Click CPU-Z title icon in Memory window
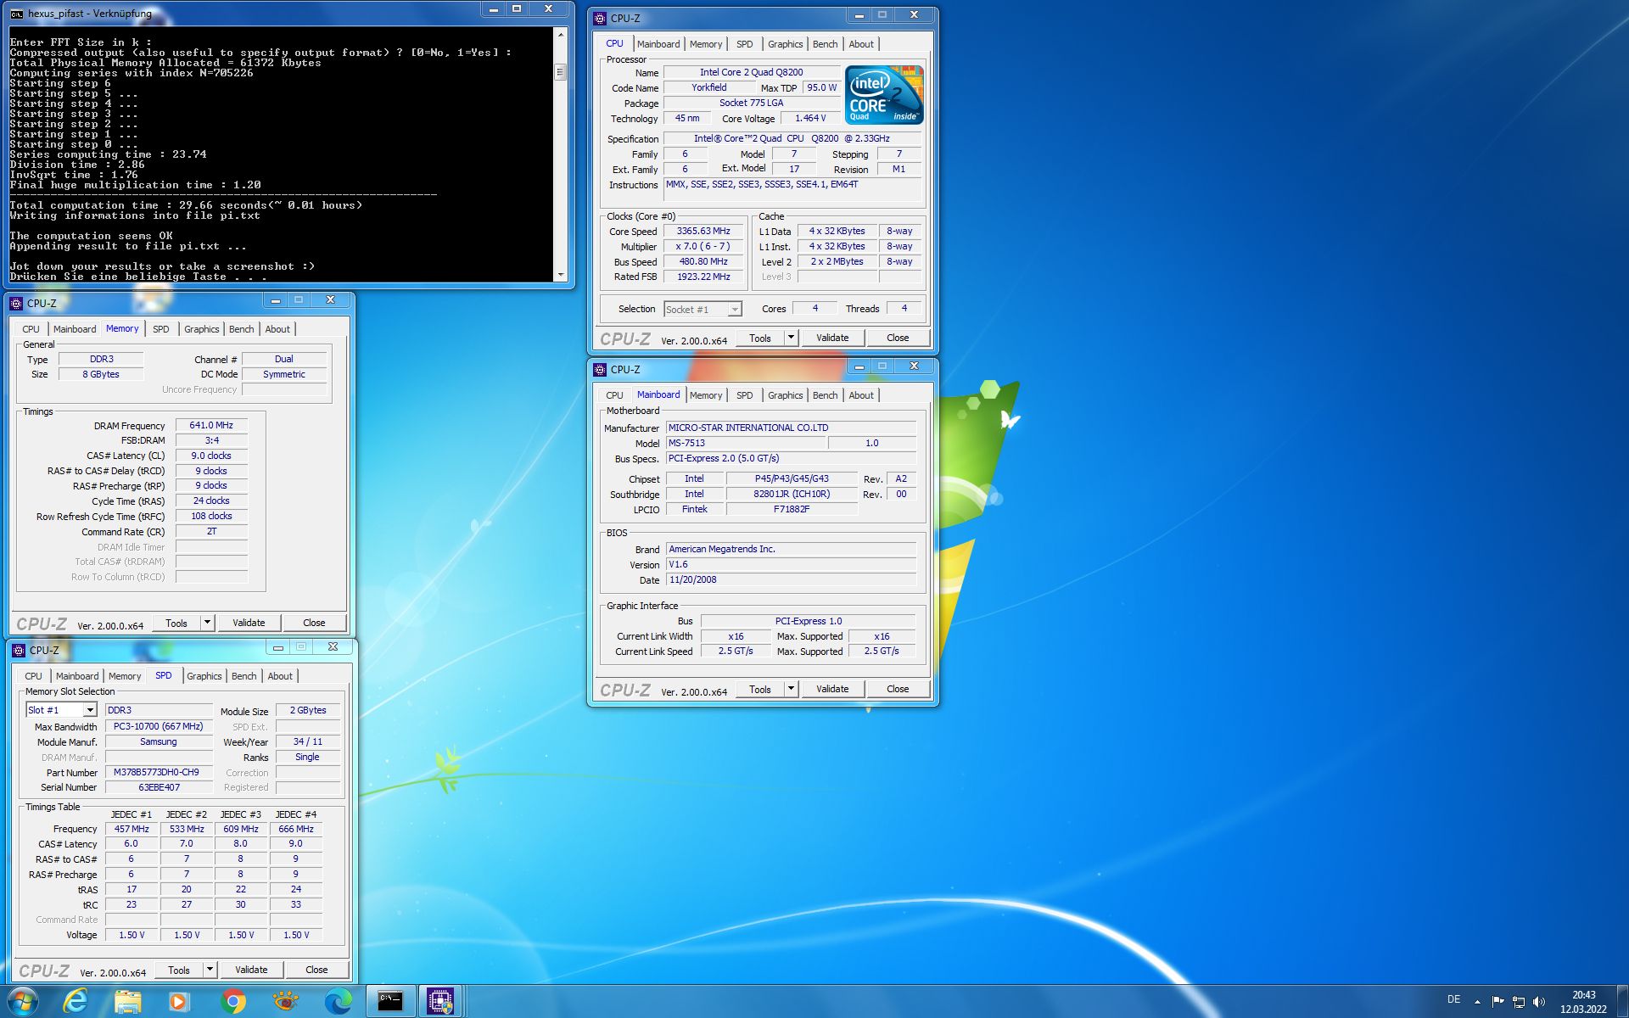Screen dimensions: 1629x1018 click(16, 303)
